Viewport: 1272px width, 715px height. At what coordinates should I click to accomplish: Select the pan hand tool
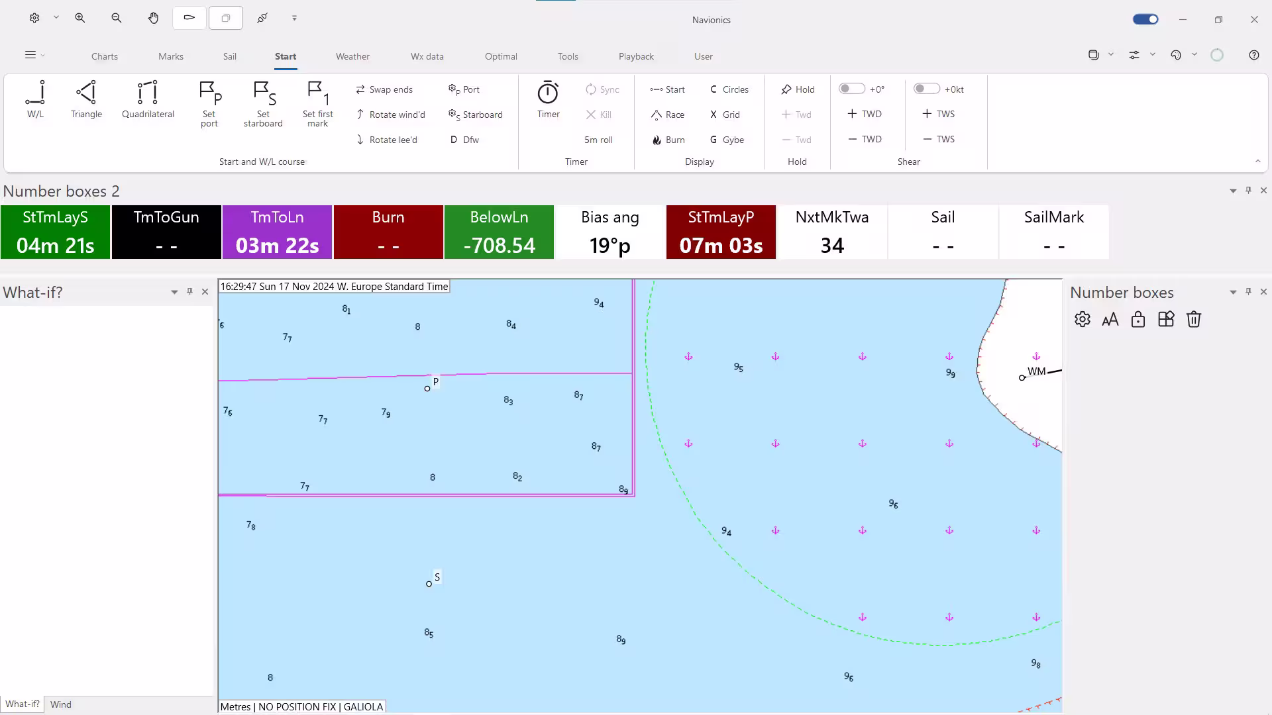point(153,19)
